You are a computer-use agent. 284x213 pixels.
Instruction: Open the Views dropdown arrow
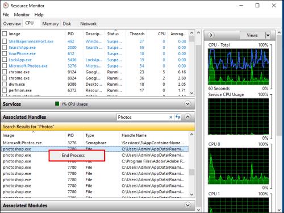(x=268, y=35)
